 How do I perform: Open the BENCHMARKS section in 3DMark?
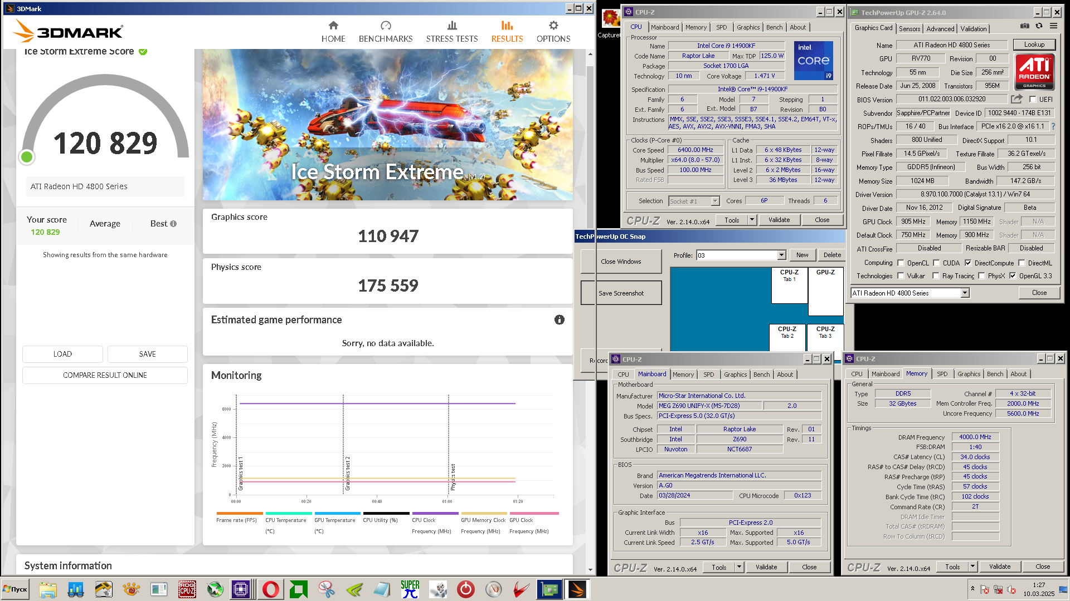tap(386, 32)
